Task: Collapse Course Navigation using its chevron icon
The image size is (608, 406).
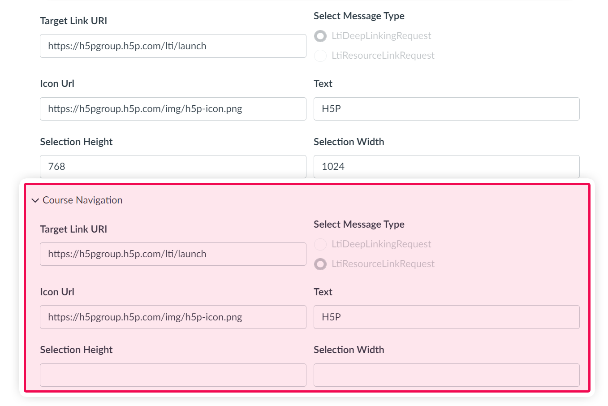Action: click(x=35, y=200)
